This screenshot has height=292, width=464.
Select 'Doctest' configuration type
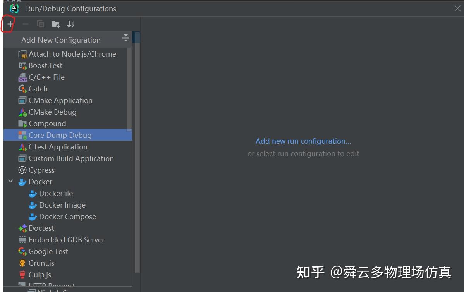click(x=41, y=228)
